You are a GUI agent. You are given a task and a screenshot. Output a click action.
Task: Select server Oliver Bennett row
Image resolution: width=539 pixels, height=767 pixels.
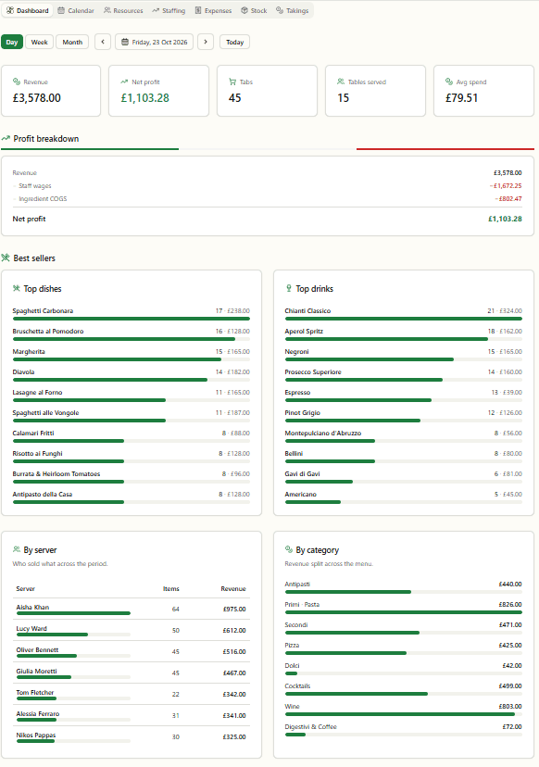pyautogui.click(x=132, y=651)
